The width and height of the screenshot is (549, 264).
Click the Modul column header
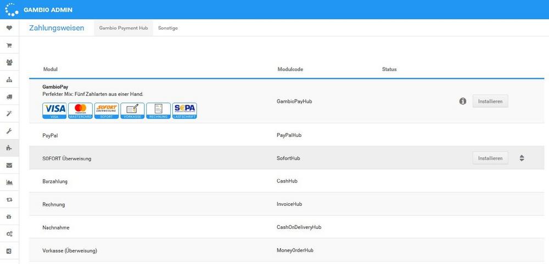(50, 69)
